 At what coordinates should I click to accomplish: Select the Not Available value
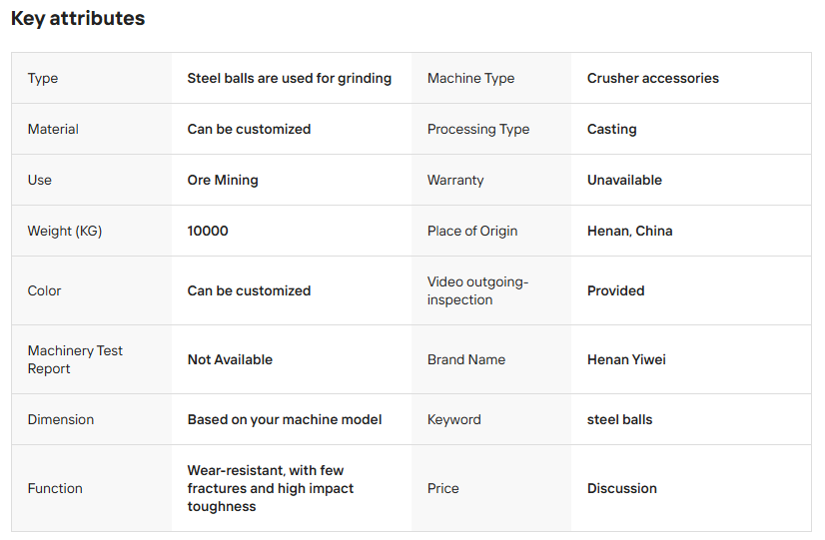click(230, 359)
